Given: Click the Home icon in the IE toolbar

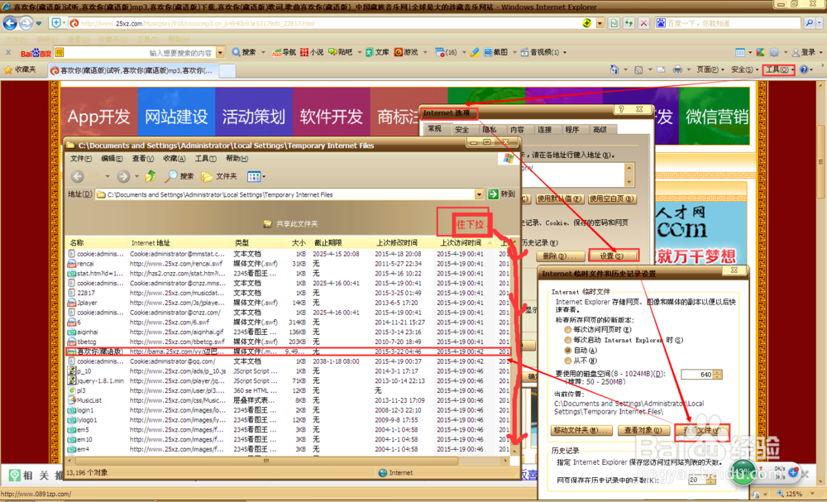Looking at the screenshot, I should 615,71.
